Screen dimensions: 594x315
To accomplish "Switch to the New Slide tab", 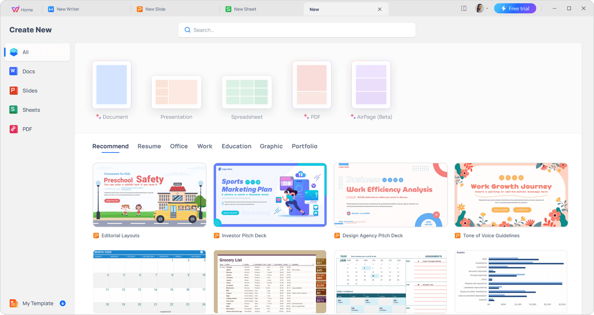I will pyautogui.click(x=155, y=9).
